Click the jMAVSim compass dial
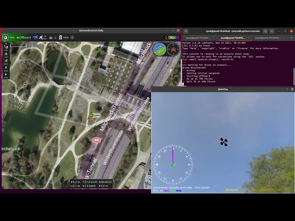295x221 pixels. (x=173, y=165)
